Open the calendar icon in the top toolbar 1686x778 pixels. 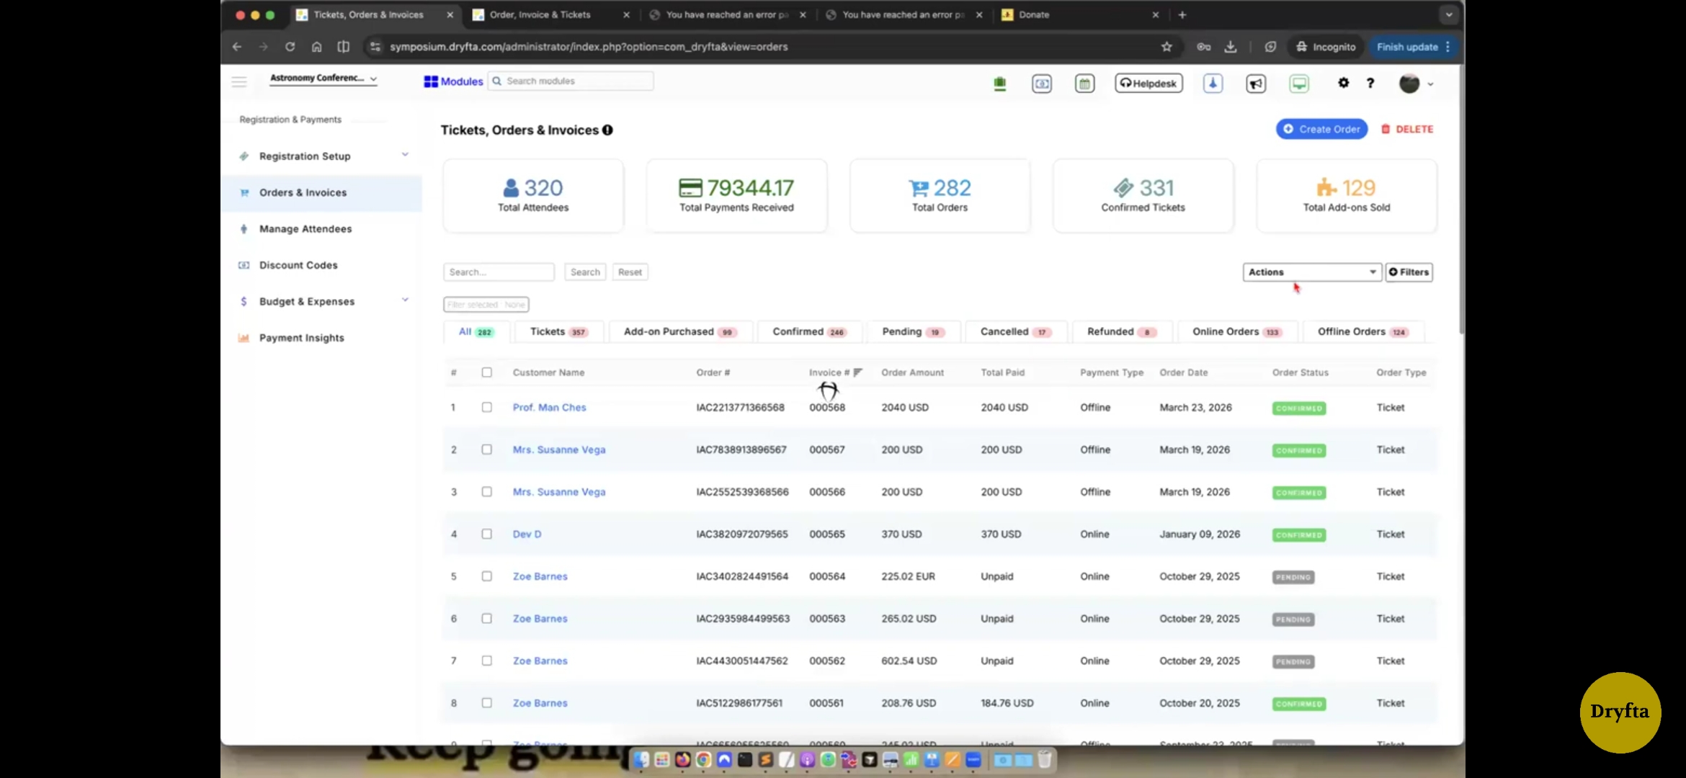tap(1084, 83)
